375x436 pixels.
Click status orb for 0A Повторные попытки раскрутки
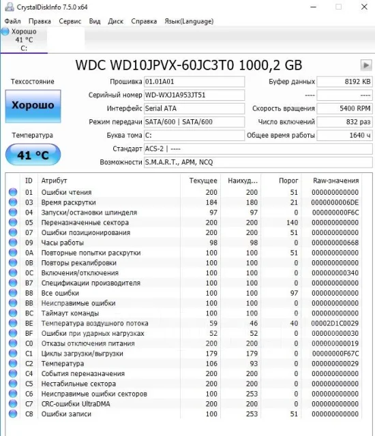click(x=13, y=253)
